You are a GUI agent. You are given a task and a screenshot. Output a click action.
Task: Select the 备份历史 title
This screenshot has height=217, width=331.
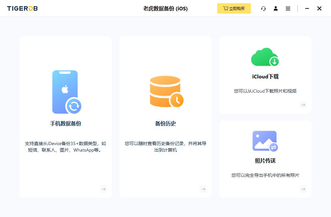(x=165, y=123)
